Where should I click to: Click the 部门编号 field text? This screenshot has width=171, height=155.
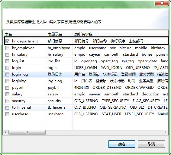click(82, 41)
